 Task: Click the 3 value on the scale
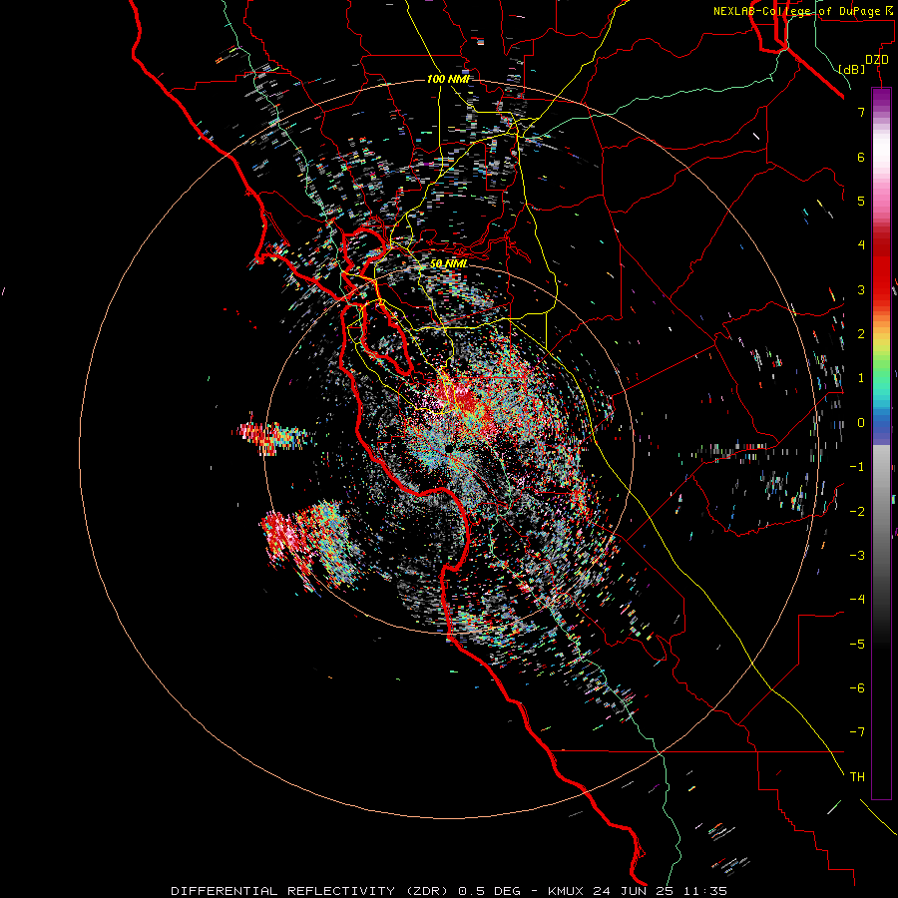[x=861, y=289]
